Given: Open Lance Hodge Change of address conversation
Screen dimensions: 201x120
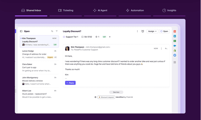Looking at the screenshot, I should [x=39, y=54].
